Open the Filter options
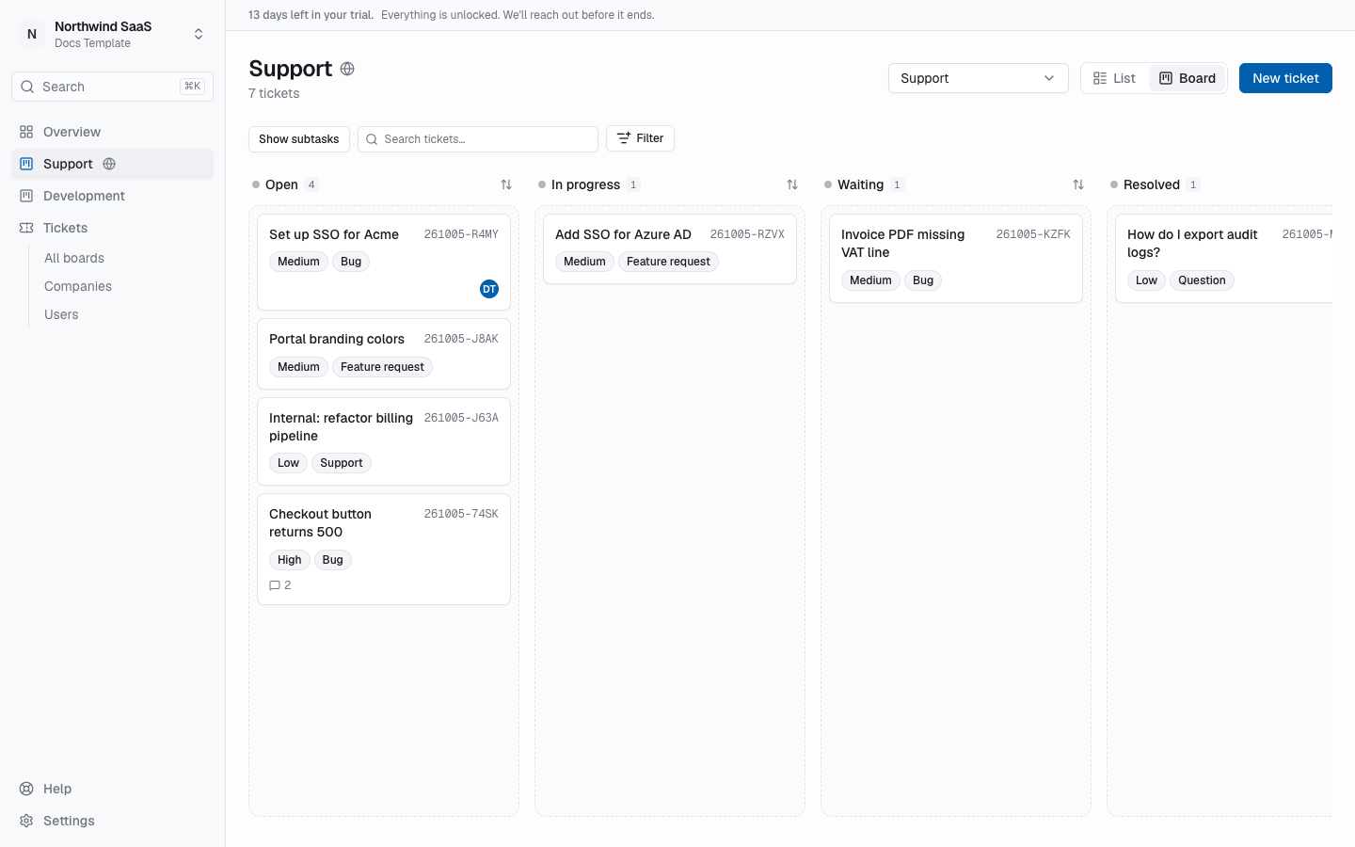Screen dimensions: 1355x847 640,138
